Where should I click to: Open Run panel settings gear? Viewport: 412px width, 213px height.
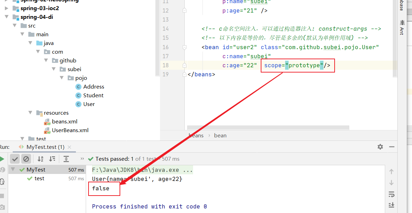click(380, 147)
